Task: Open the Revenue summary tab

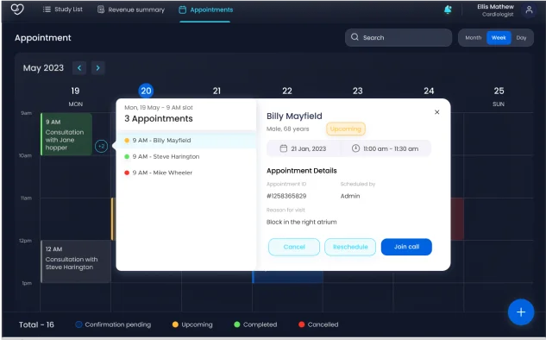Action: (131, 9)
